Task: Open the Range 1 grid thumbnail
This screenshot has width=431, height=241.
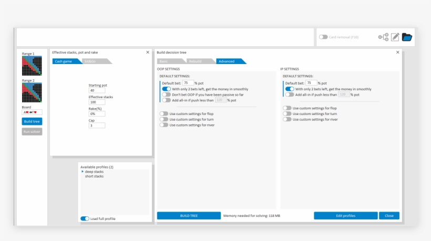Action: (x=28, y=66)
